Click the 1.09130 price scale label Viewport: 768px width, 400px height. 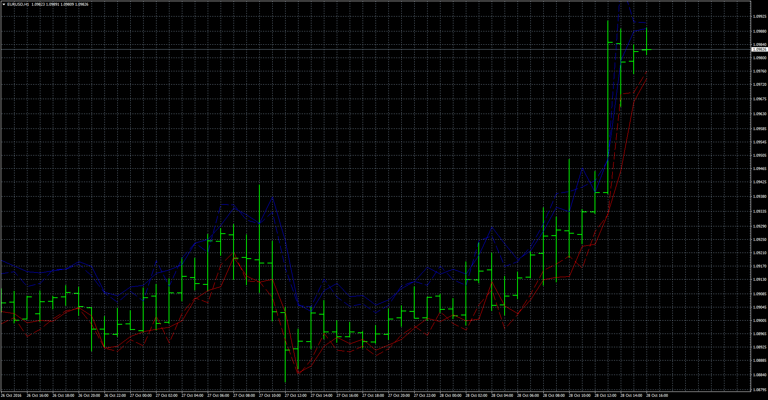(760, 280)
